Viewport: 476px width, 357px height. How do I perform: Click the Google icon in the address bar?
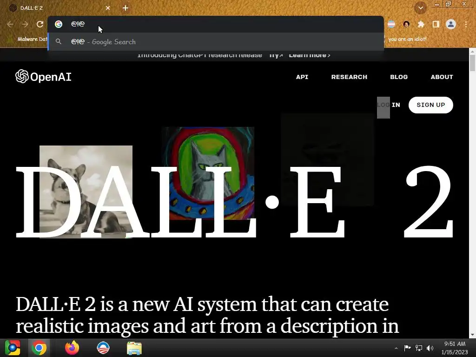pyautogui.click(x=58, y=24)
